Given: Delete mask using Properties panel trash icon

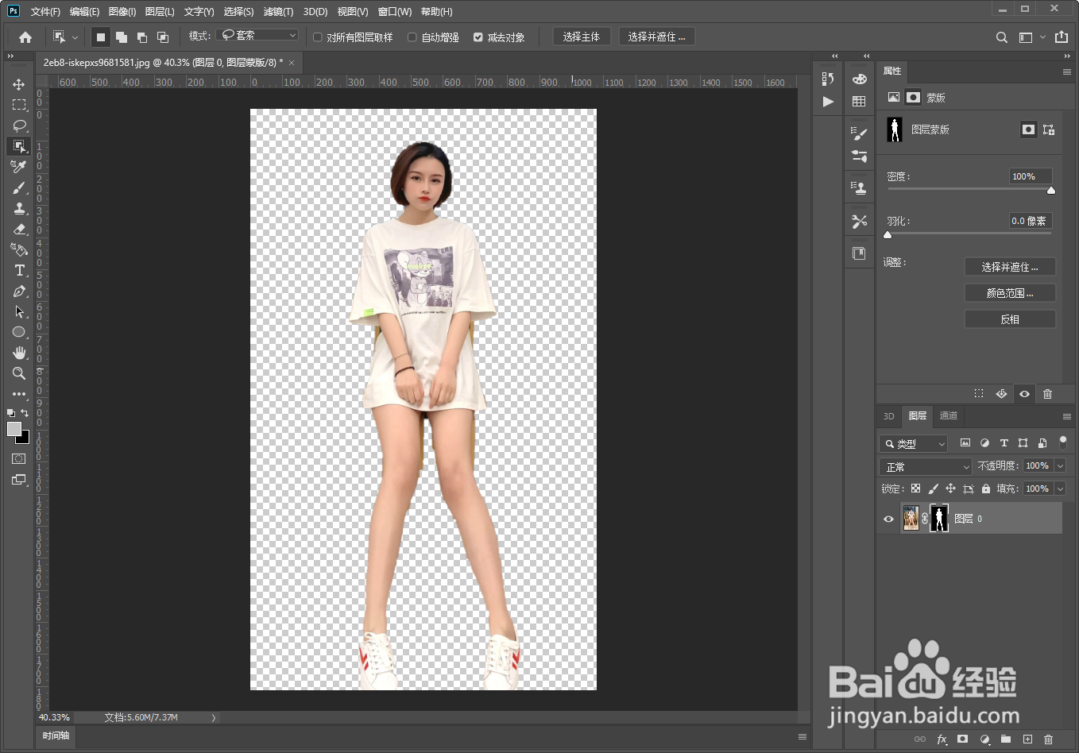Looking at the screenshot, I should tap(1047, 394).
